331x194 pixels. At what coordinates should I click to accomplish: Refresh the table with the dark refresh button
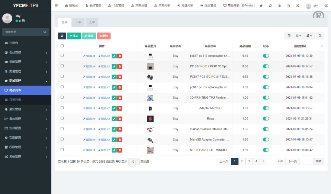pyautogui.click(x=62, y=36)
